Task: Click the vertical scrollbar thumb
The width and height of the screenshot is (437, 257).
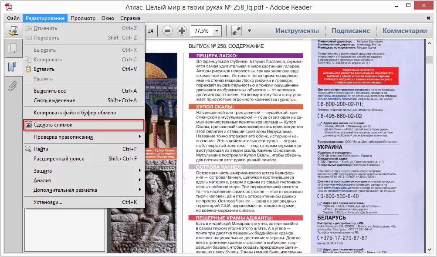Action: [429, 60]
